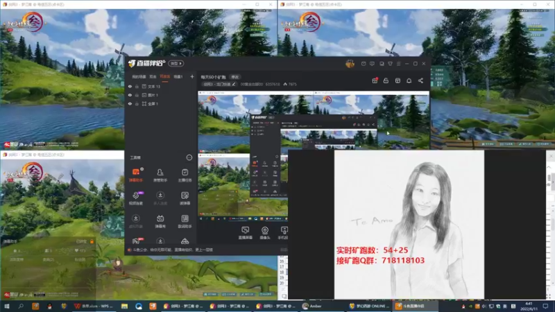Open the 房管助手 tool icon

click(160, 175)
